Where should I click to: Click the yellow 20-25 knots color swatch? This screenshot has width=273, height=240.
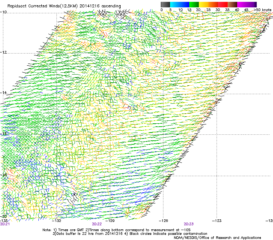coord(204,4)
